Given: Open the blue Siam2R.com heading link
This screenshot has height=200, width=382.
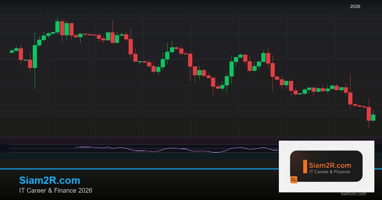Looking at the screenshot, I should 50,180.
